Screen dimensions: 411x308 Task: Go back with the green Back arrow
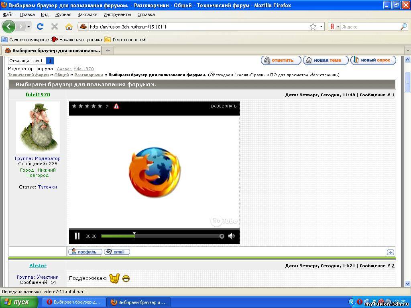tap(9, 26)
